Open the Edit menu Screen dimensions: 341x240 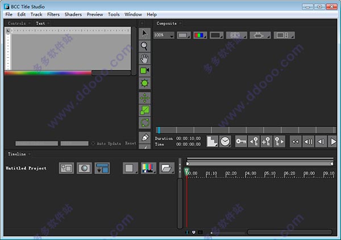click(x=22, y=14)
